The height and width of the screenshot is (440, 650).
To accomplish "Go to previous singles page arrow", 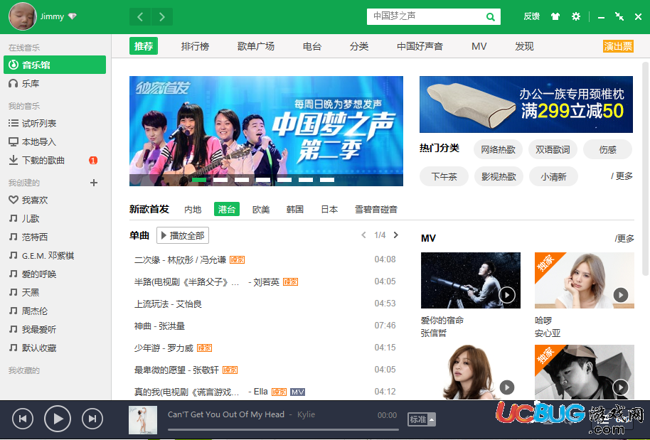I will 363,235.
